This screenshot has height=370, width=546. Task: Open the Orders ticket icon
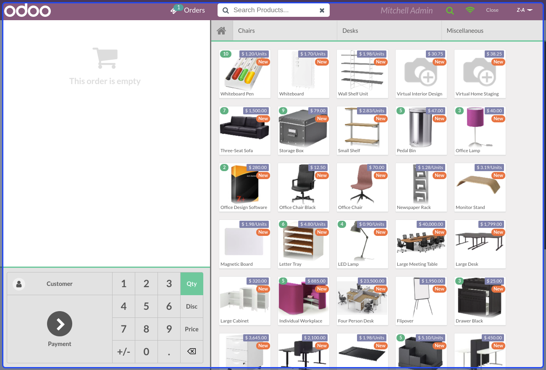174,10
